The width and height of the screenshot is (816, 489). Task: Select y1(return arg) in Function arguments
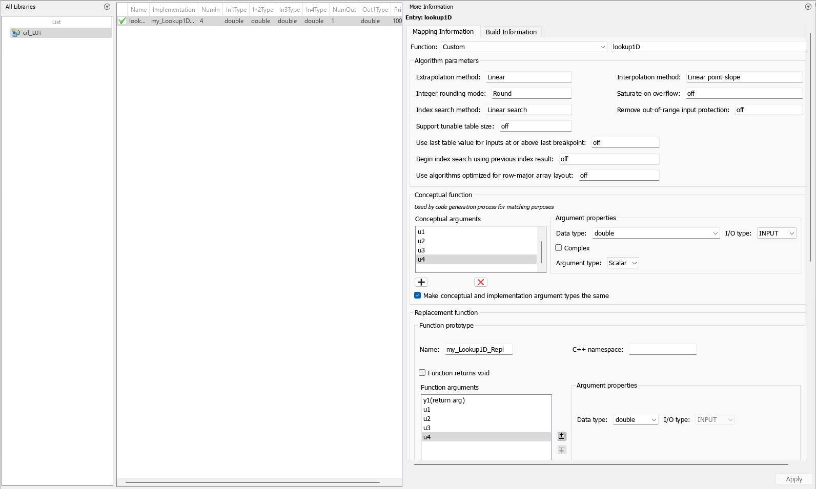(x=486, y=400)
